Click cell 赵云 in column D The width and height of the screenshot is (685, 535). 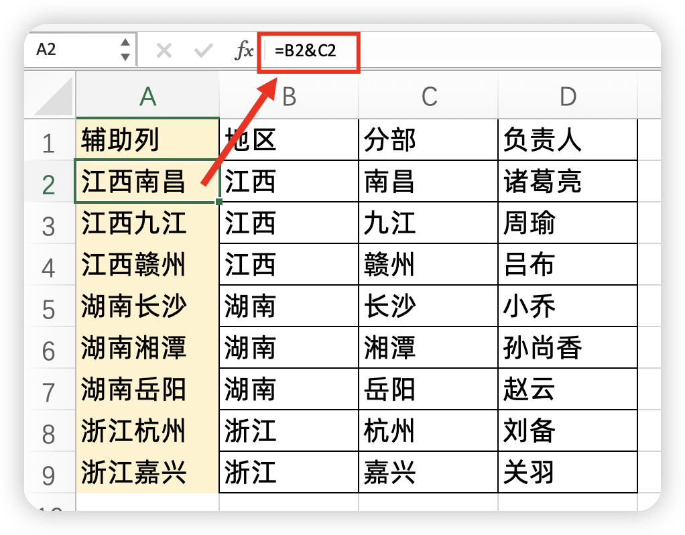[x=568, y=389]
